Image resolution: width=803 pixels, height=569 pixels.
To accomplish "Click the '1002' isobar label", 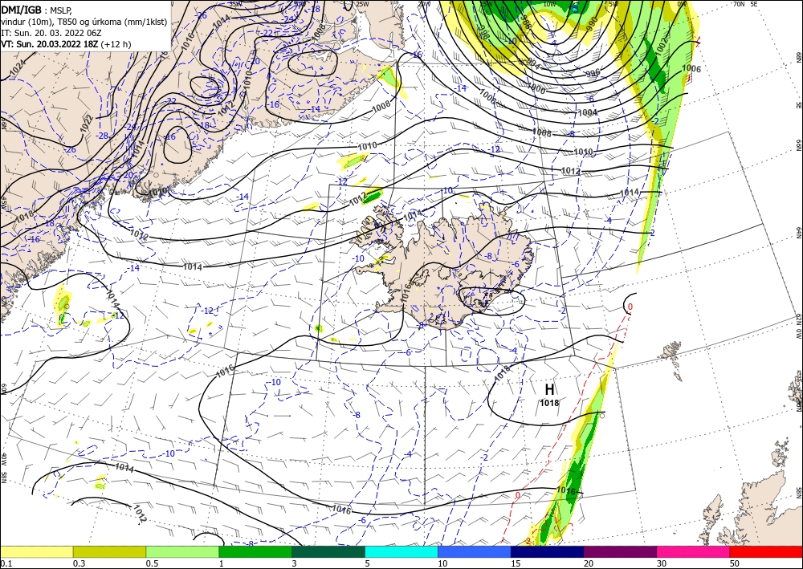I will pos(661,46).
